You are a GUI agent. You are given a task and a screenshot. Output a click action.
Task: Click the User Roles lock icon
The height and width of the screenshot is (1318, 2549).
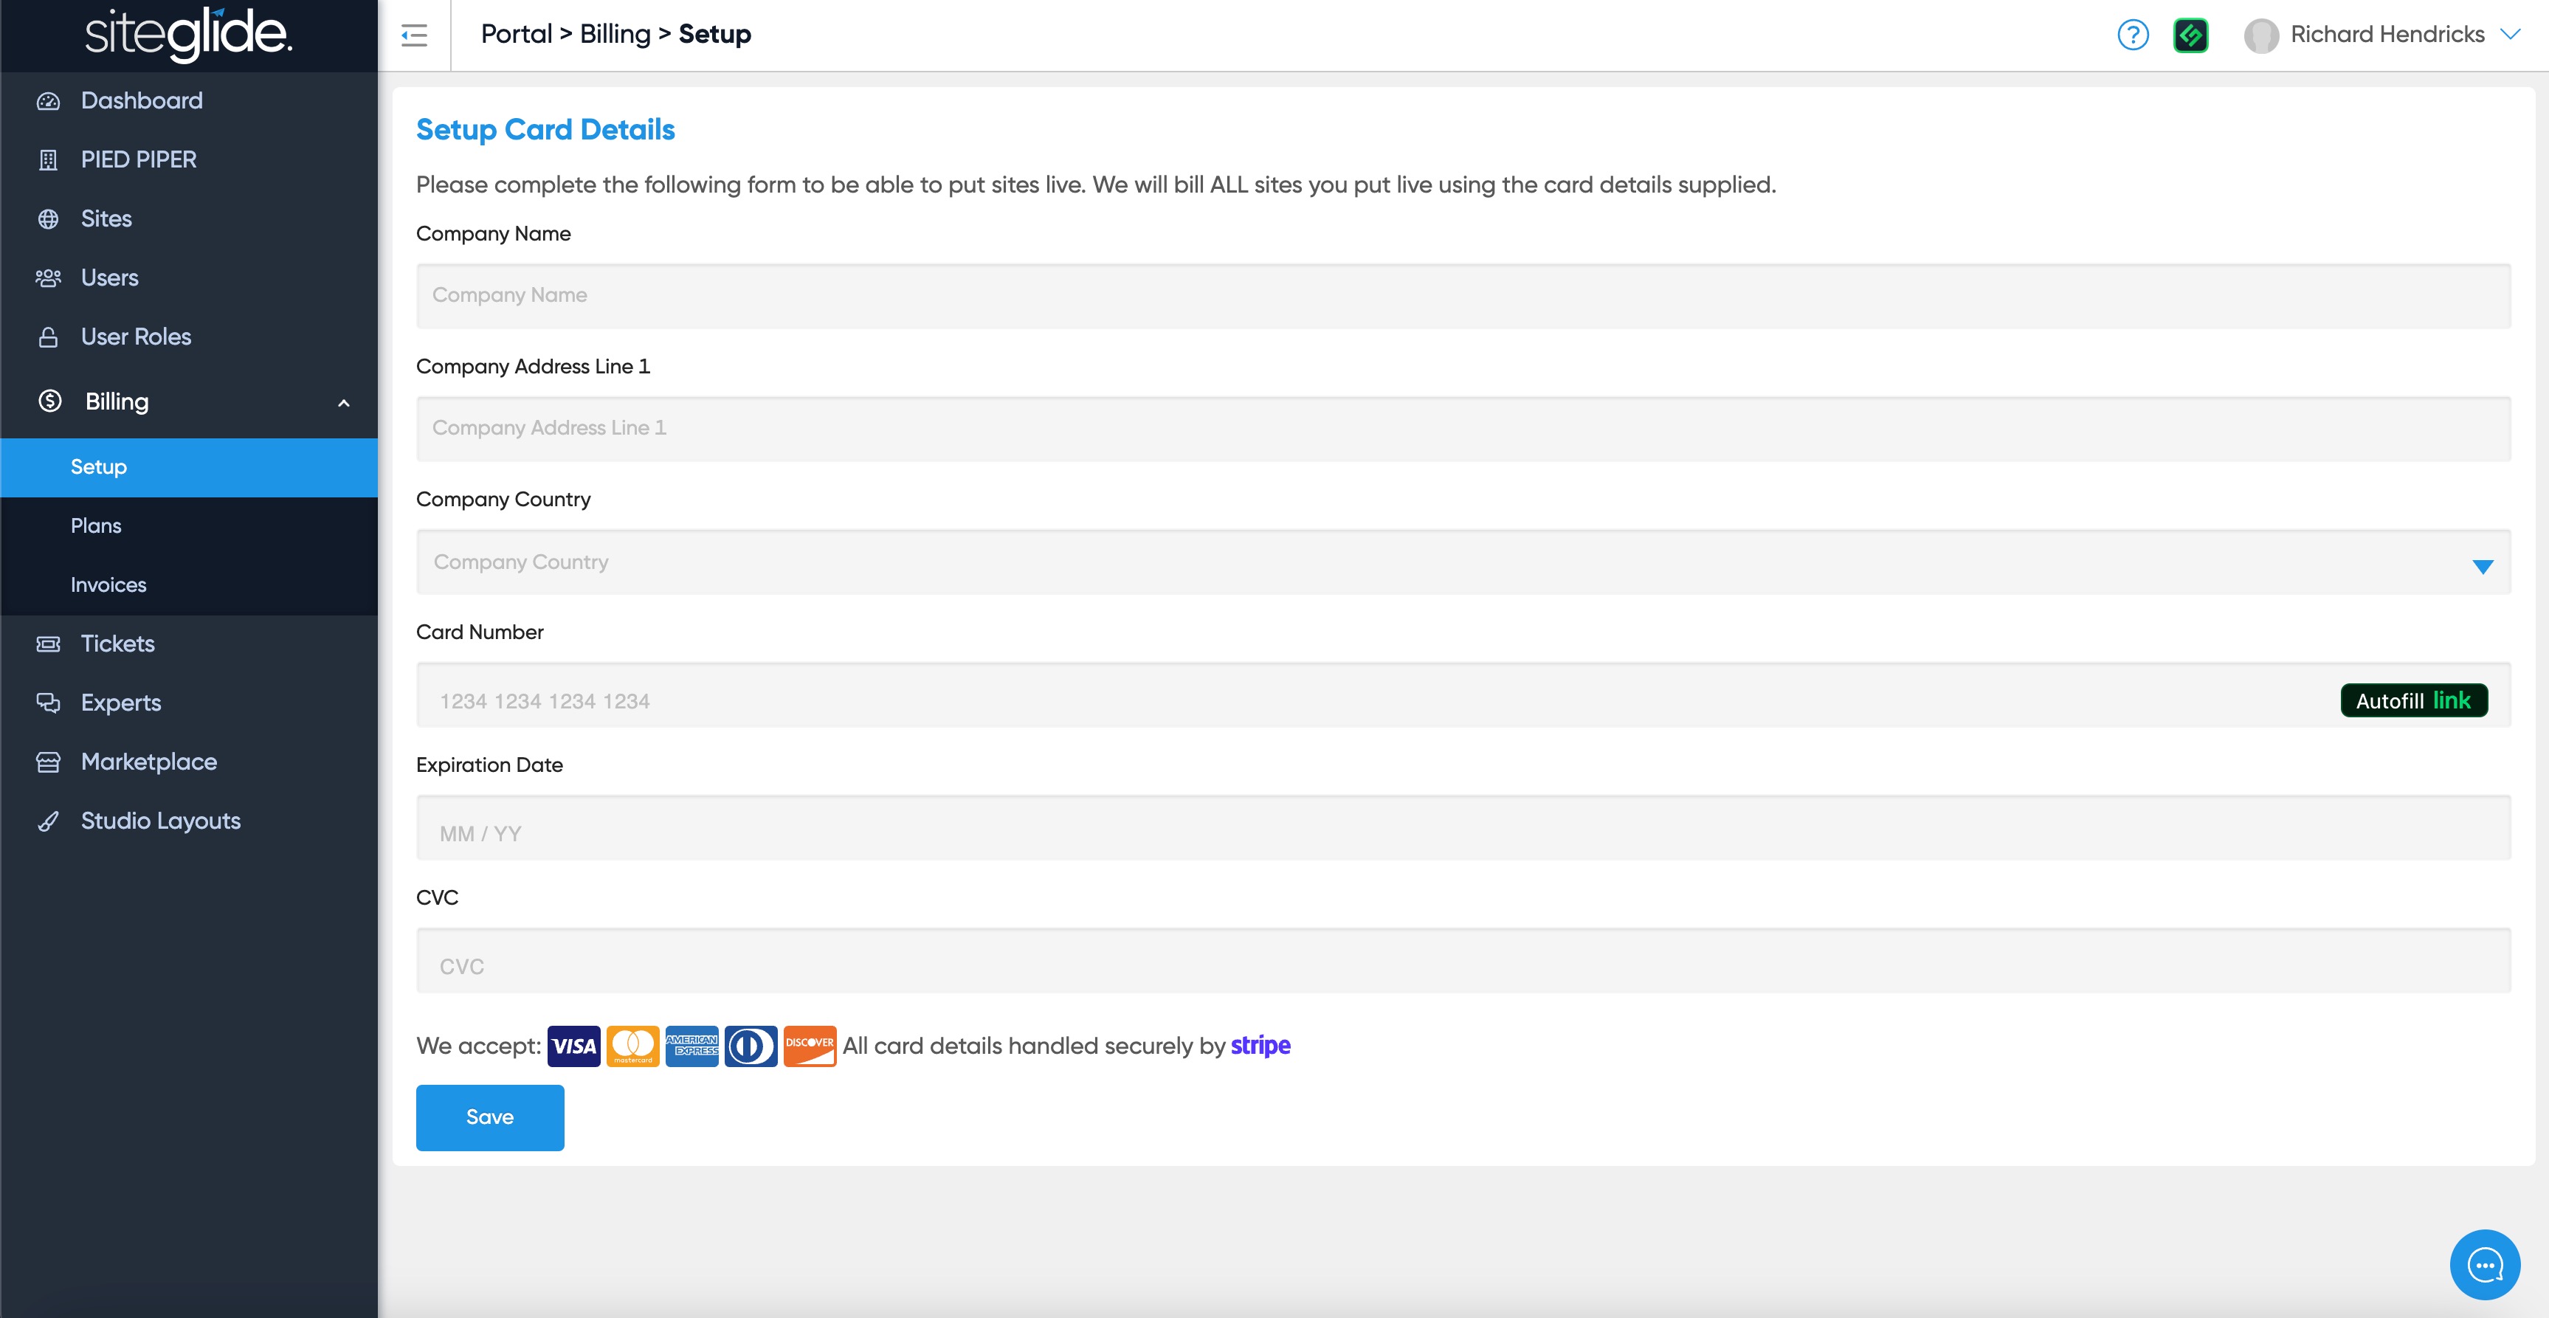(47, 337)
